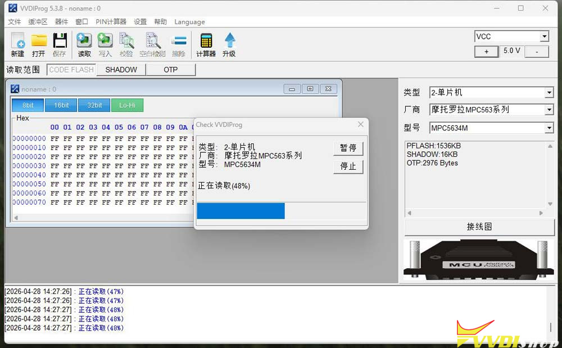Minimize the noname:0 hex window
The width and height of the screenshot is (562, 348).
(x=292, y=89)
